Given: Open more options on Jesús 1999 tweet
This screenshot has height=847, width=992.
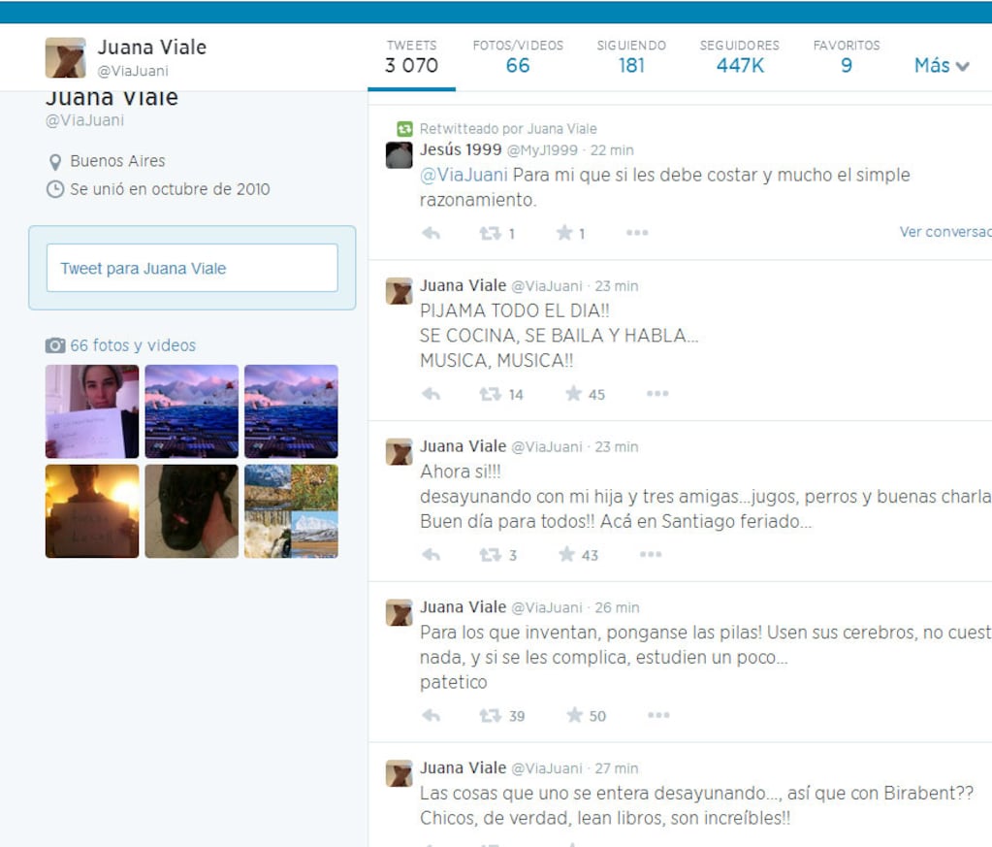Looking at the screenshot, I should 637,232.
